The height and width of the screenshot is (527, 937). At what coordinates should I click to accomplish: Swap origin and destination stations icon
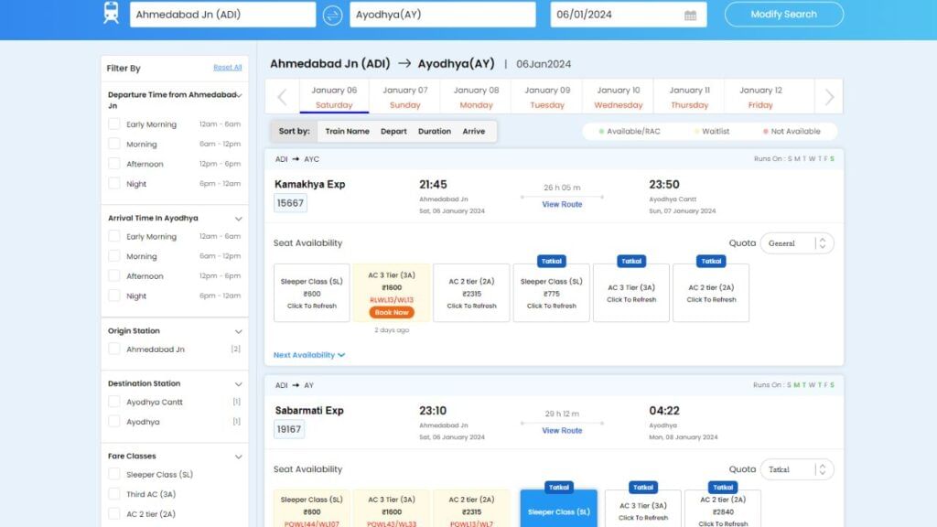(x=333, y=15)
